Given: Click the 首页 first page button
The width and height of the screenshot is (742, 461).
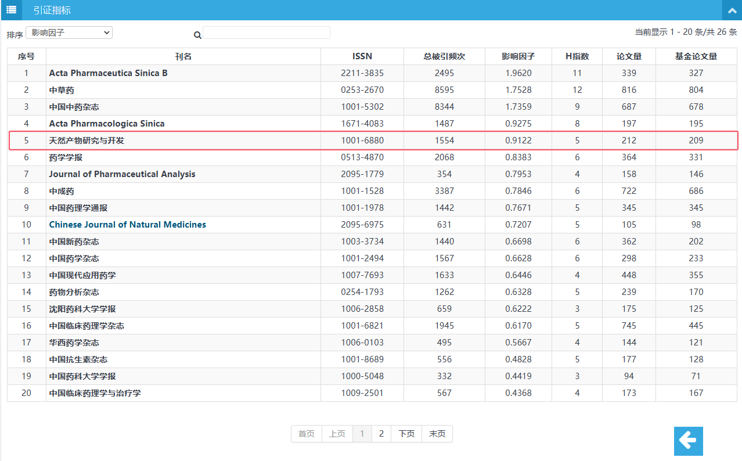Looking at the screenshot, I should (307, 434).
